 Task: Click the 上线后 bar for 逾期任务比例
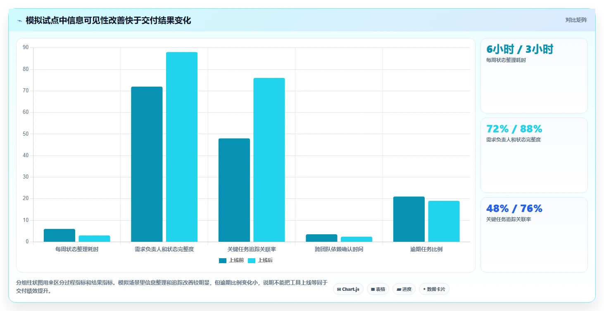click(444, 221)
